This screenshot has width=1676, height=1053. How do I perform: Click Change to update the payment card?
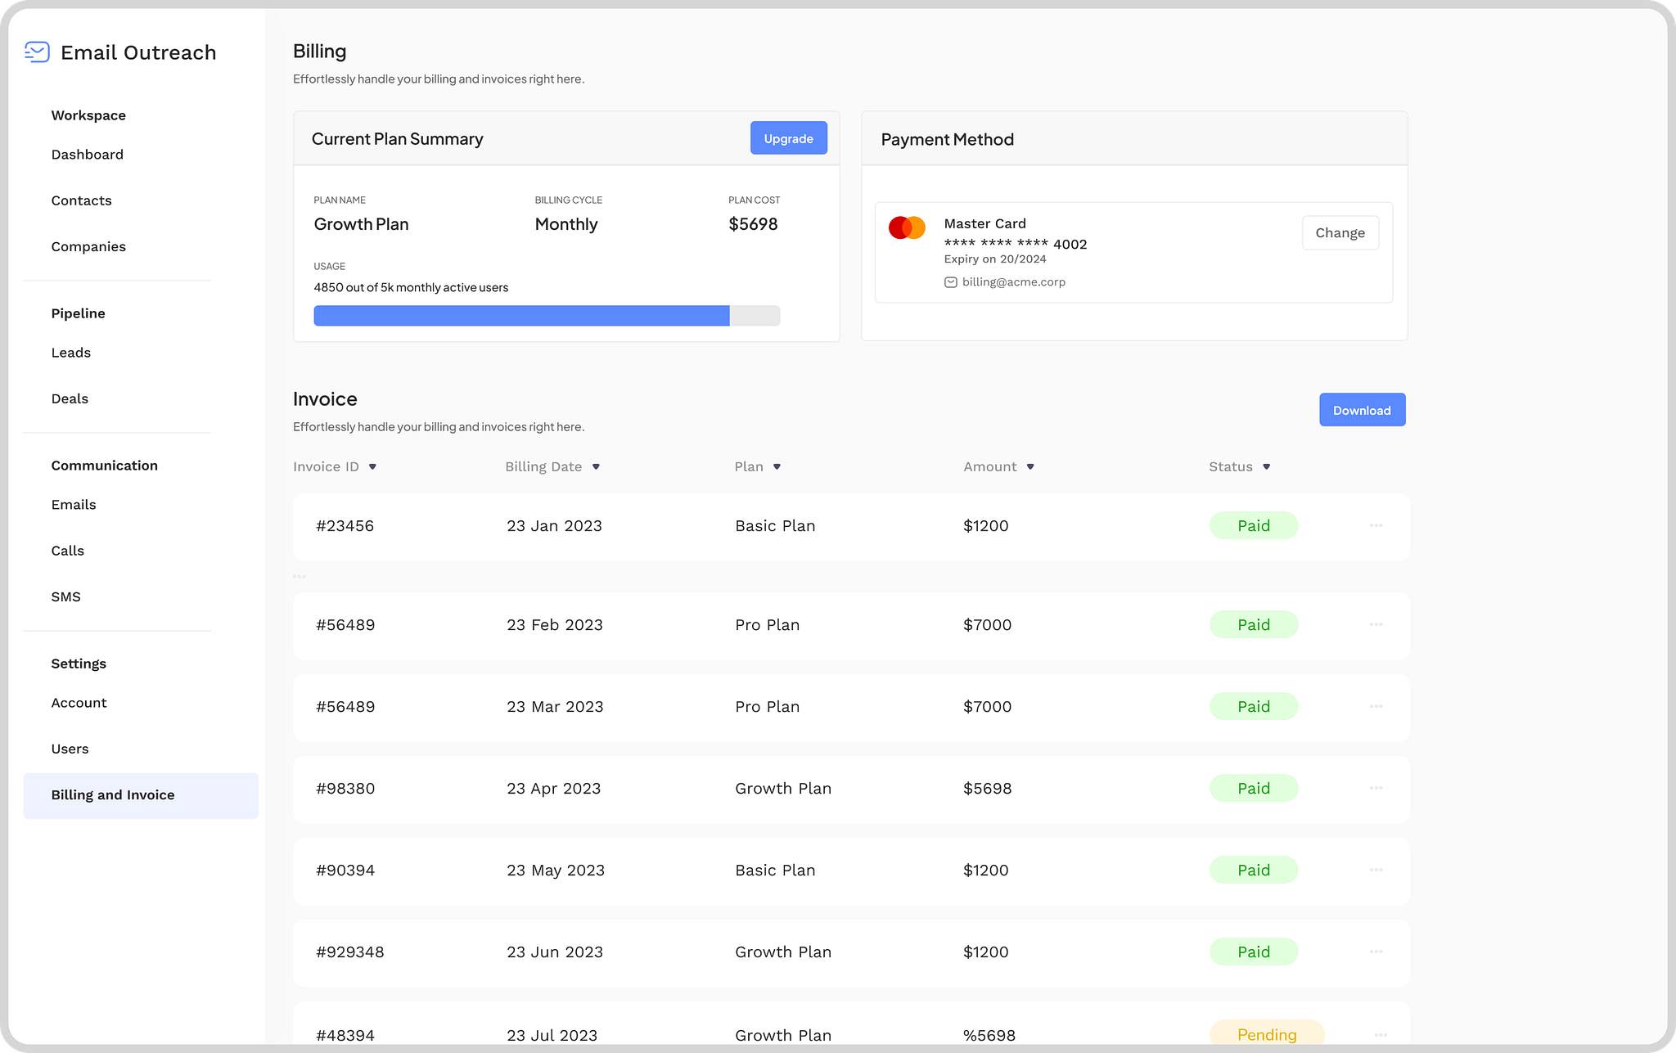[x=1340, y=232]
